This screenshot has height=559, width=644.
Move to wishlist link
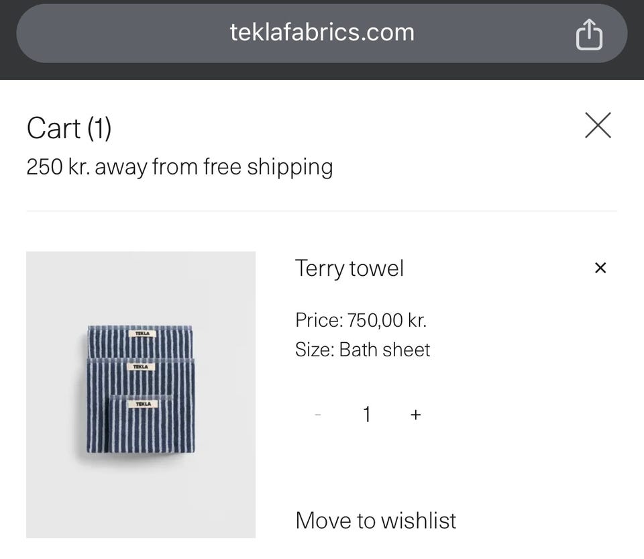(x=376, y=521)
